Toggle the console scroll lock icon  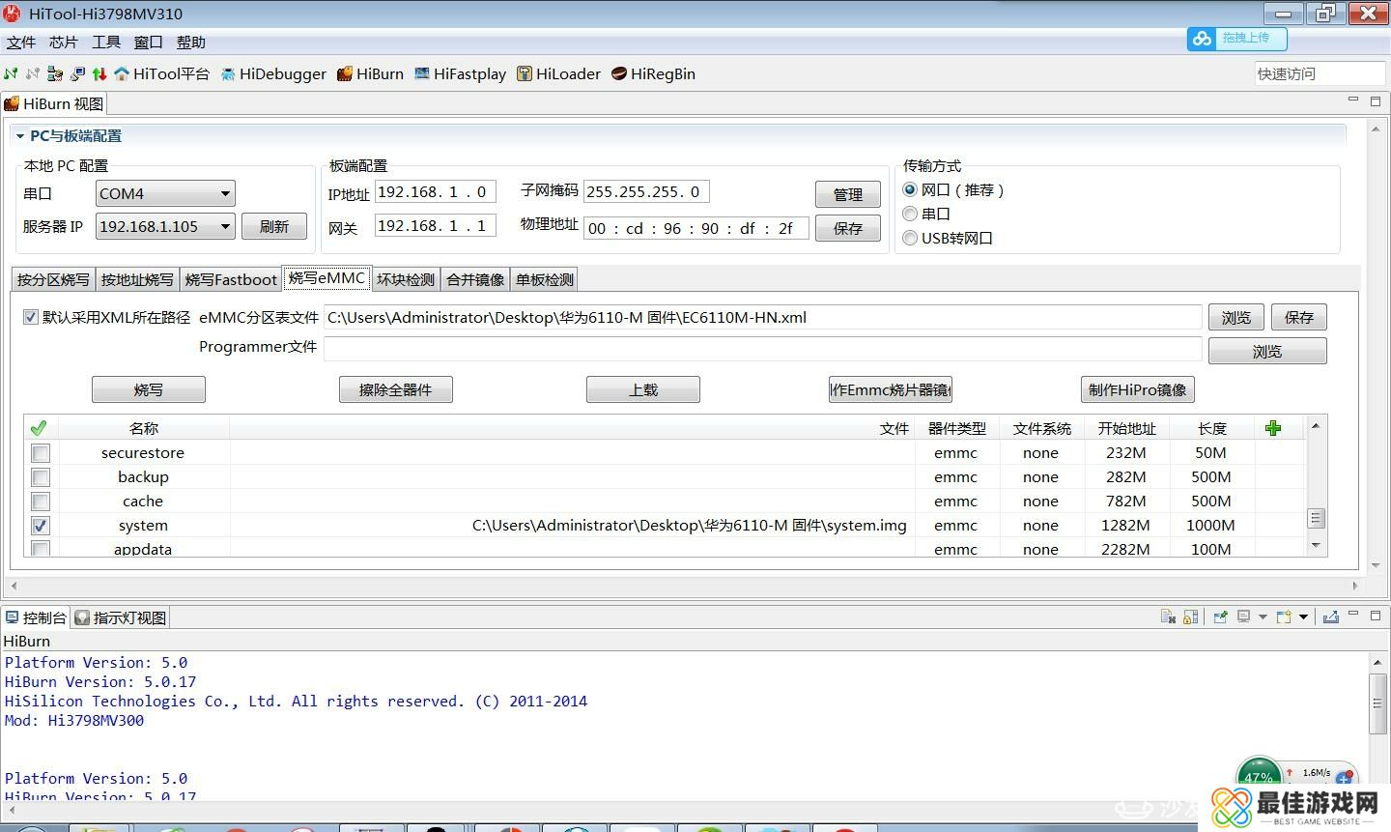click(x=1191, y=617)
